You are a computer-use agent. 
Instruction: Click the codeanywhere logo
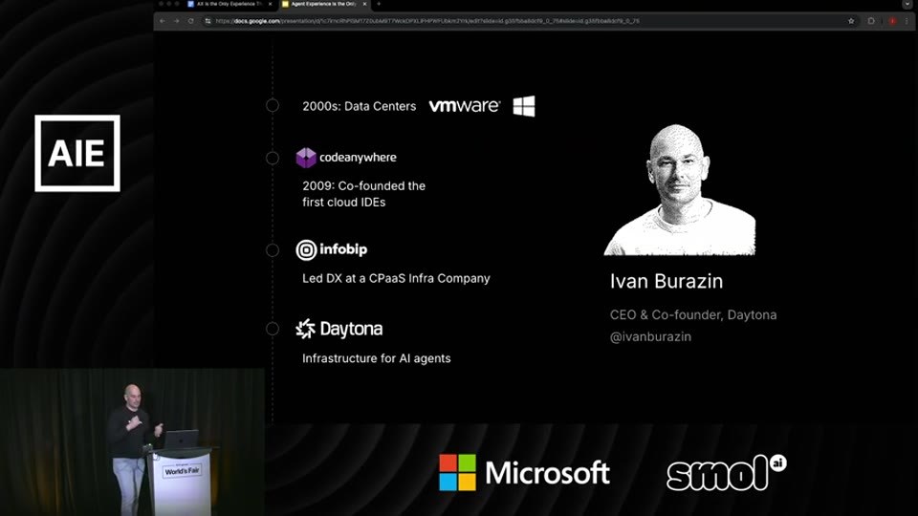(346, 158)
